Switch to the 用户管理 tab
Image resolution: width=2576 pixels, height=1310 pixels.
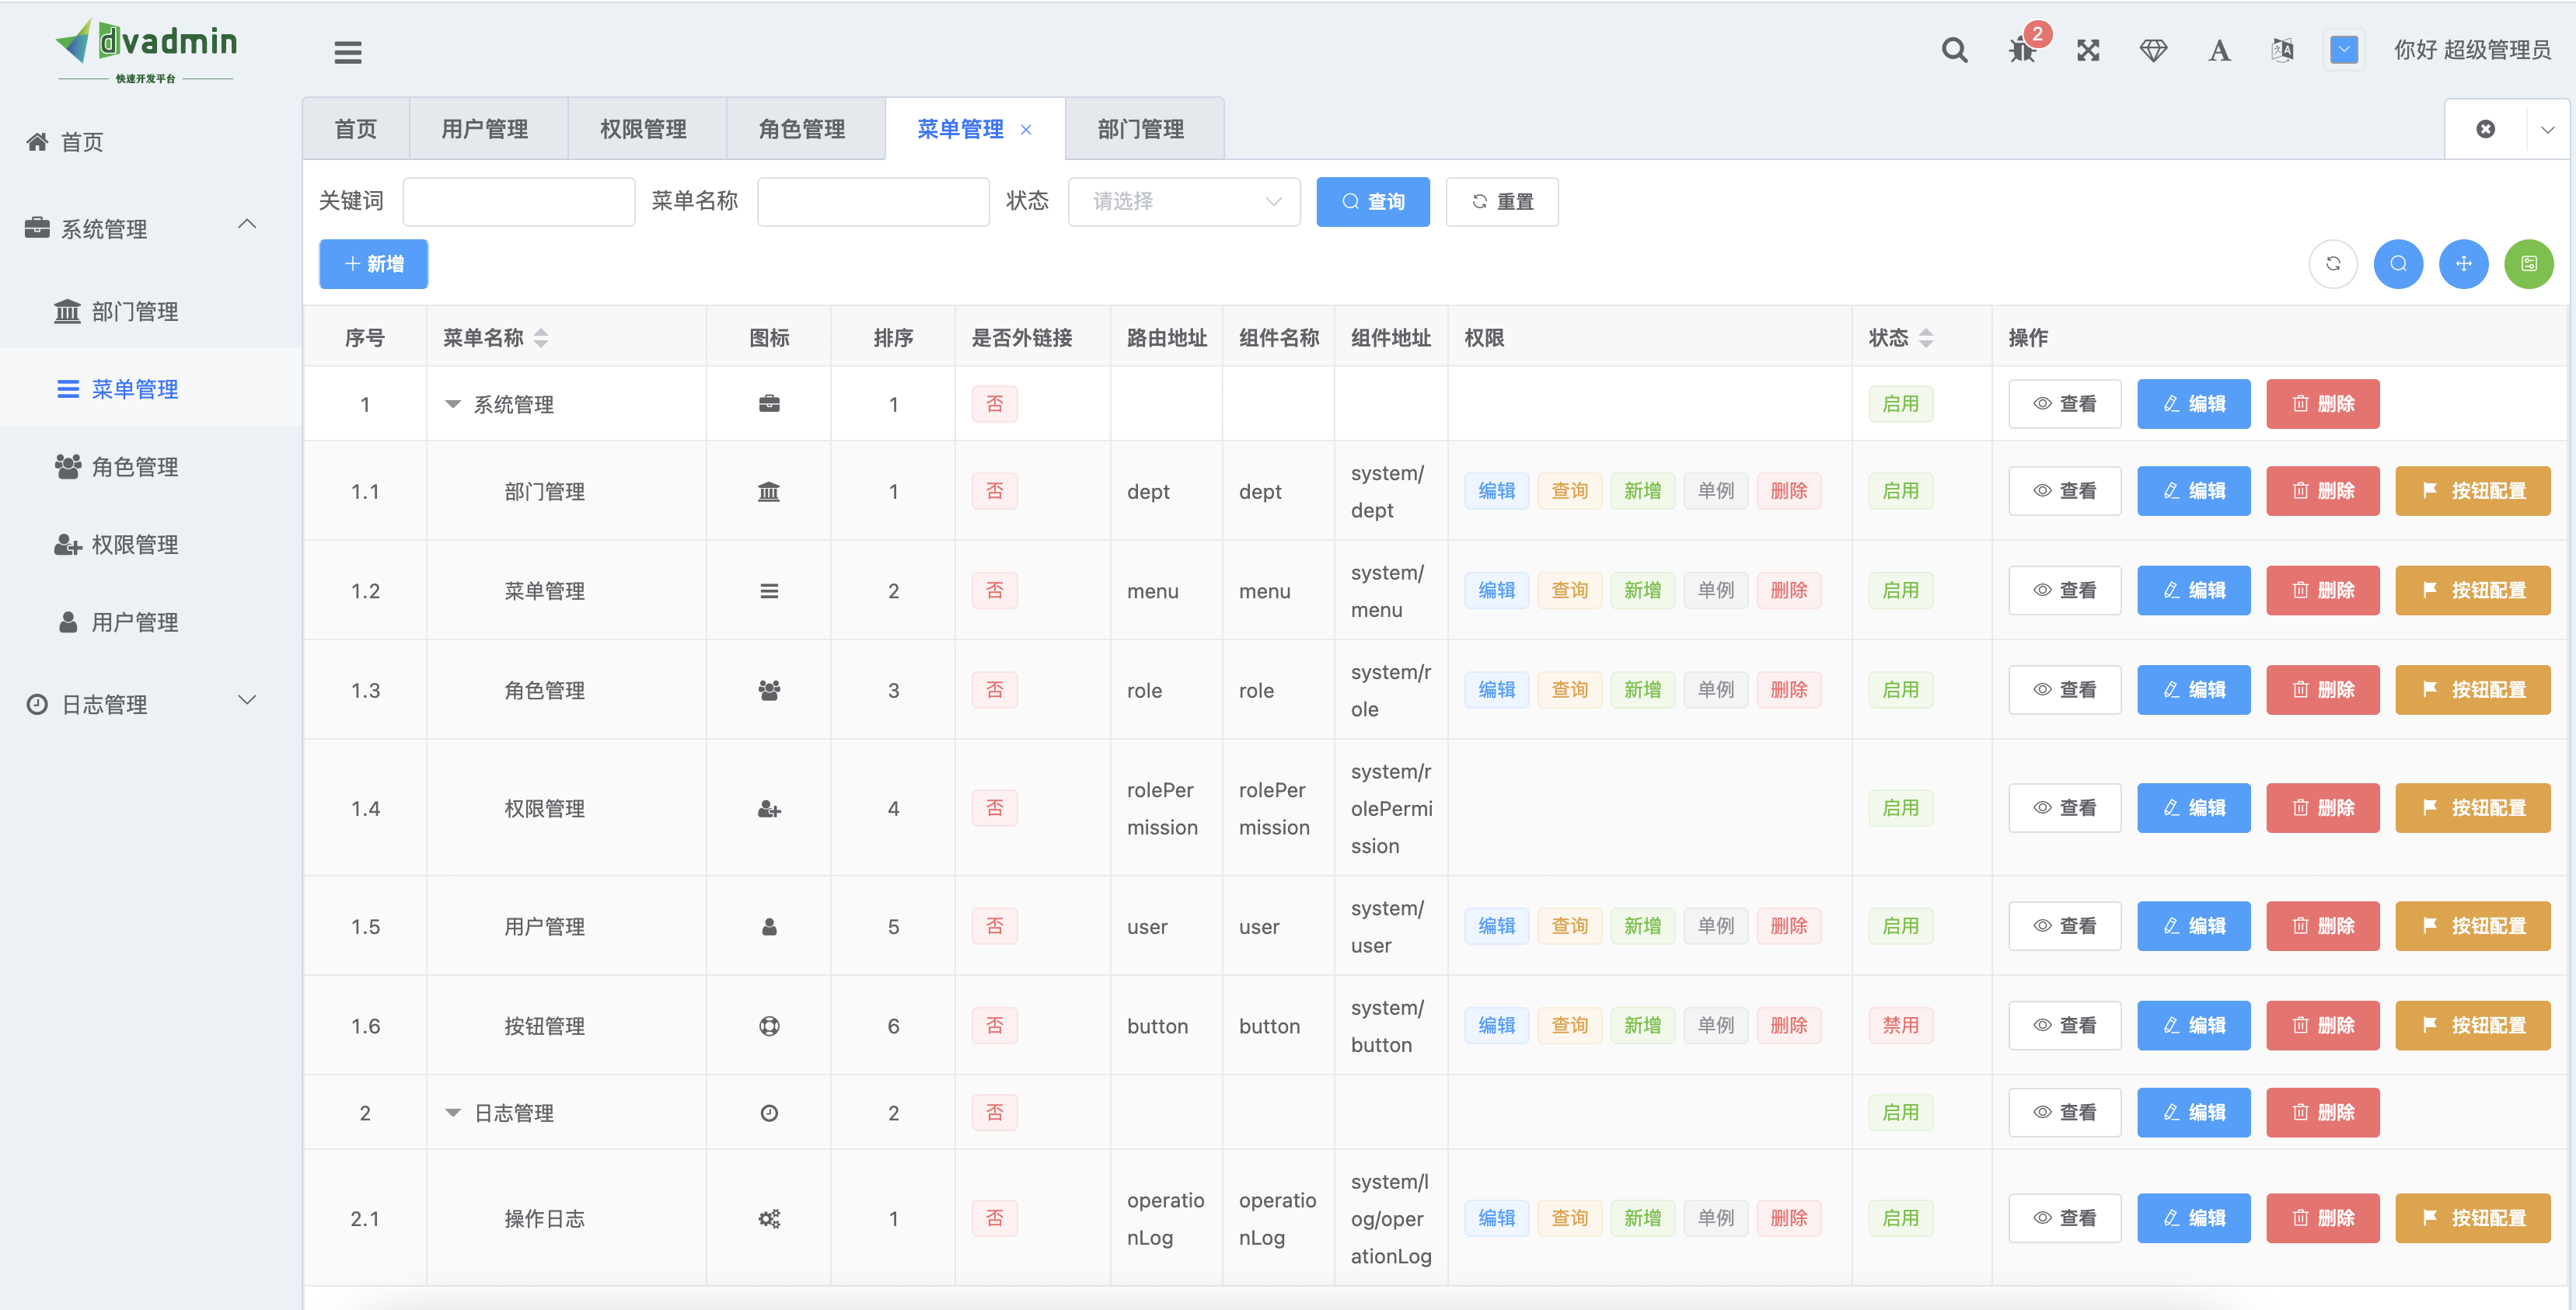click(485, 129)
